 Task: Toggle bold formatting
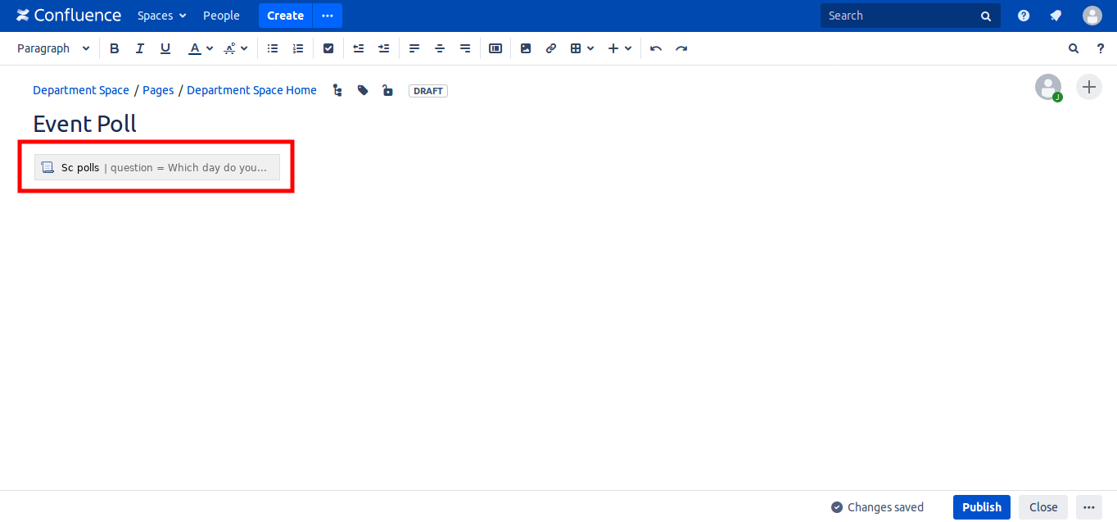115,48
